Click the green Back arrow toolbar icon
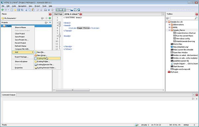 click(x=2, y=10)
